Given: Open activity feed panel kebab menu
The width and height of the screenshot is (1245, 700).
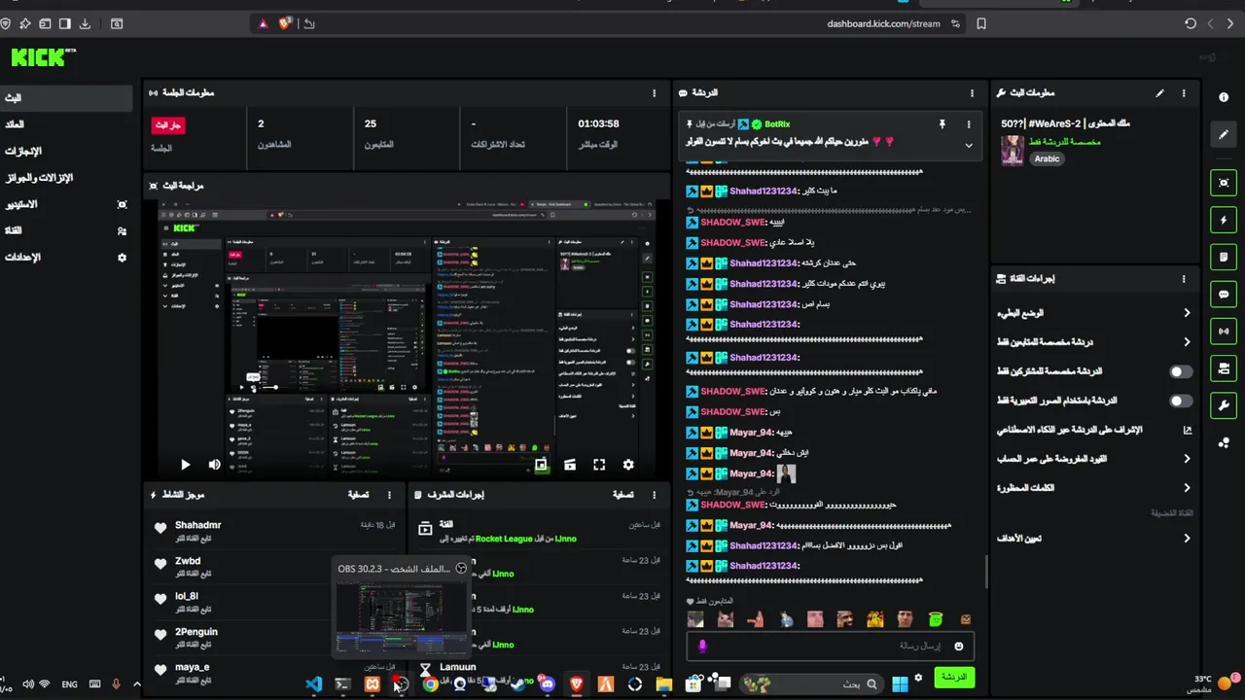Looking at the screenshot, I should 390,495.
